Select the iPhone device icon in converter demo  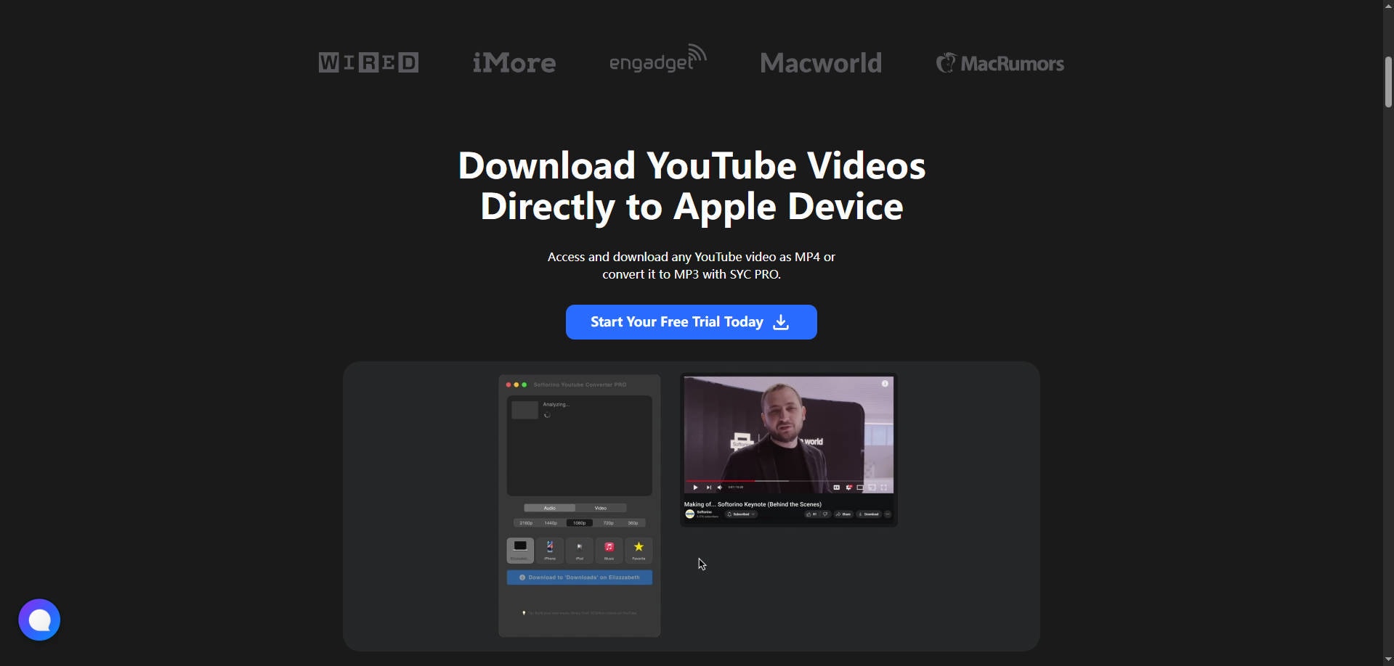(550, 550)
